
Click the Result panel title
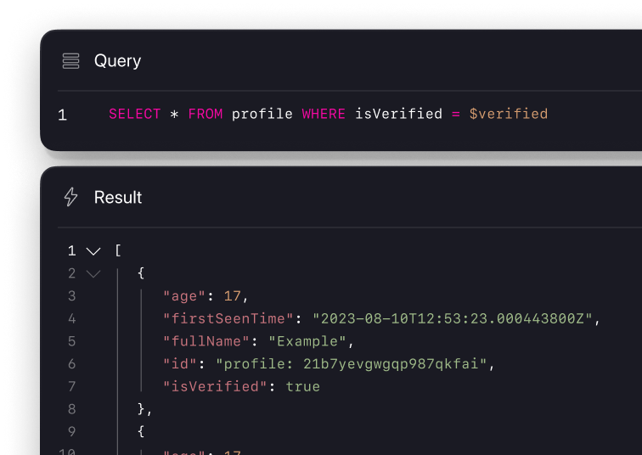[118, 197]
